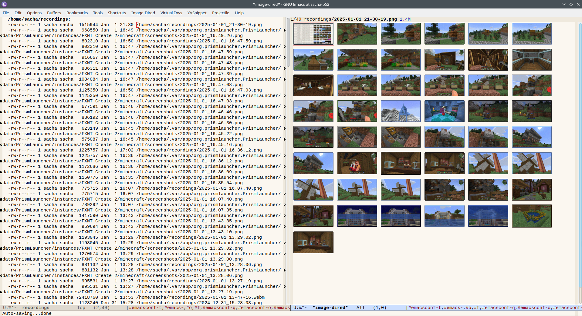Open the Projectile menu
582x316 pixels.
pyautogui.click(x=221, y=13)
